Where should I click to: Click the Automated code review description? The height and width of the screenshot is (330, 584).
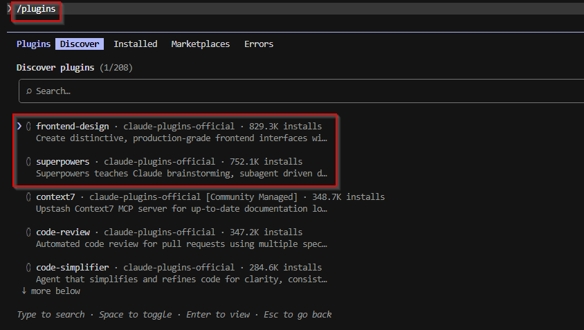(181, 244)
